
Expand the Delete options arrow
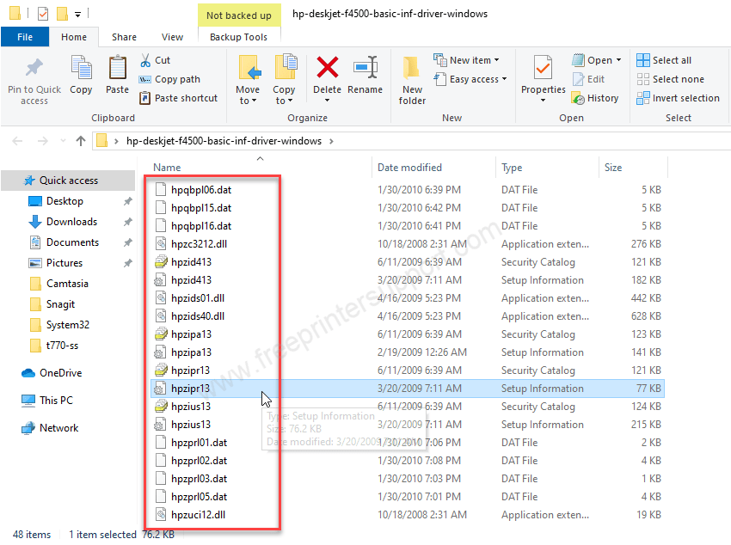(x=328, y=101)
